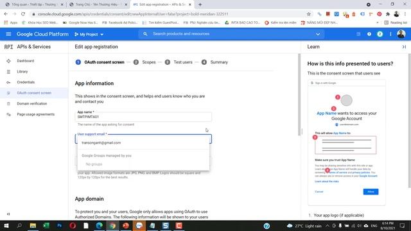Image resolution: width=411 pixels, height=231 pixels.
Task: Click Learn about the risks link
Action: (x=327, y=182)
